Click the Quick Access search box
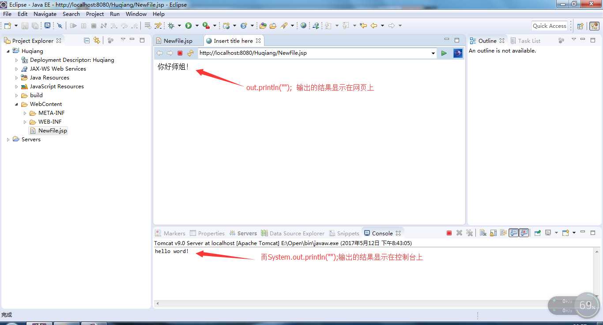The image size is (603, 325). (x=550, y=26)
